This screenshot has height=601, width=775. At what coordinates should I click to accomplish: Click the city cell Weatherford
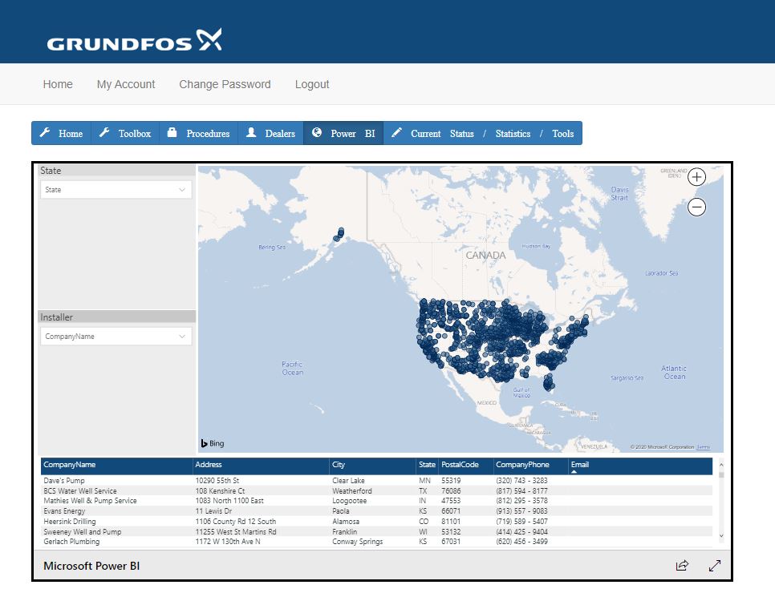(x=352, y=491)
